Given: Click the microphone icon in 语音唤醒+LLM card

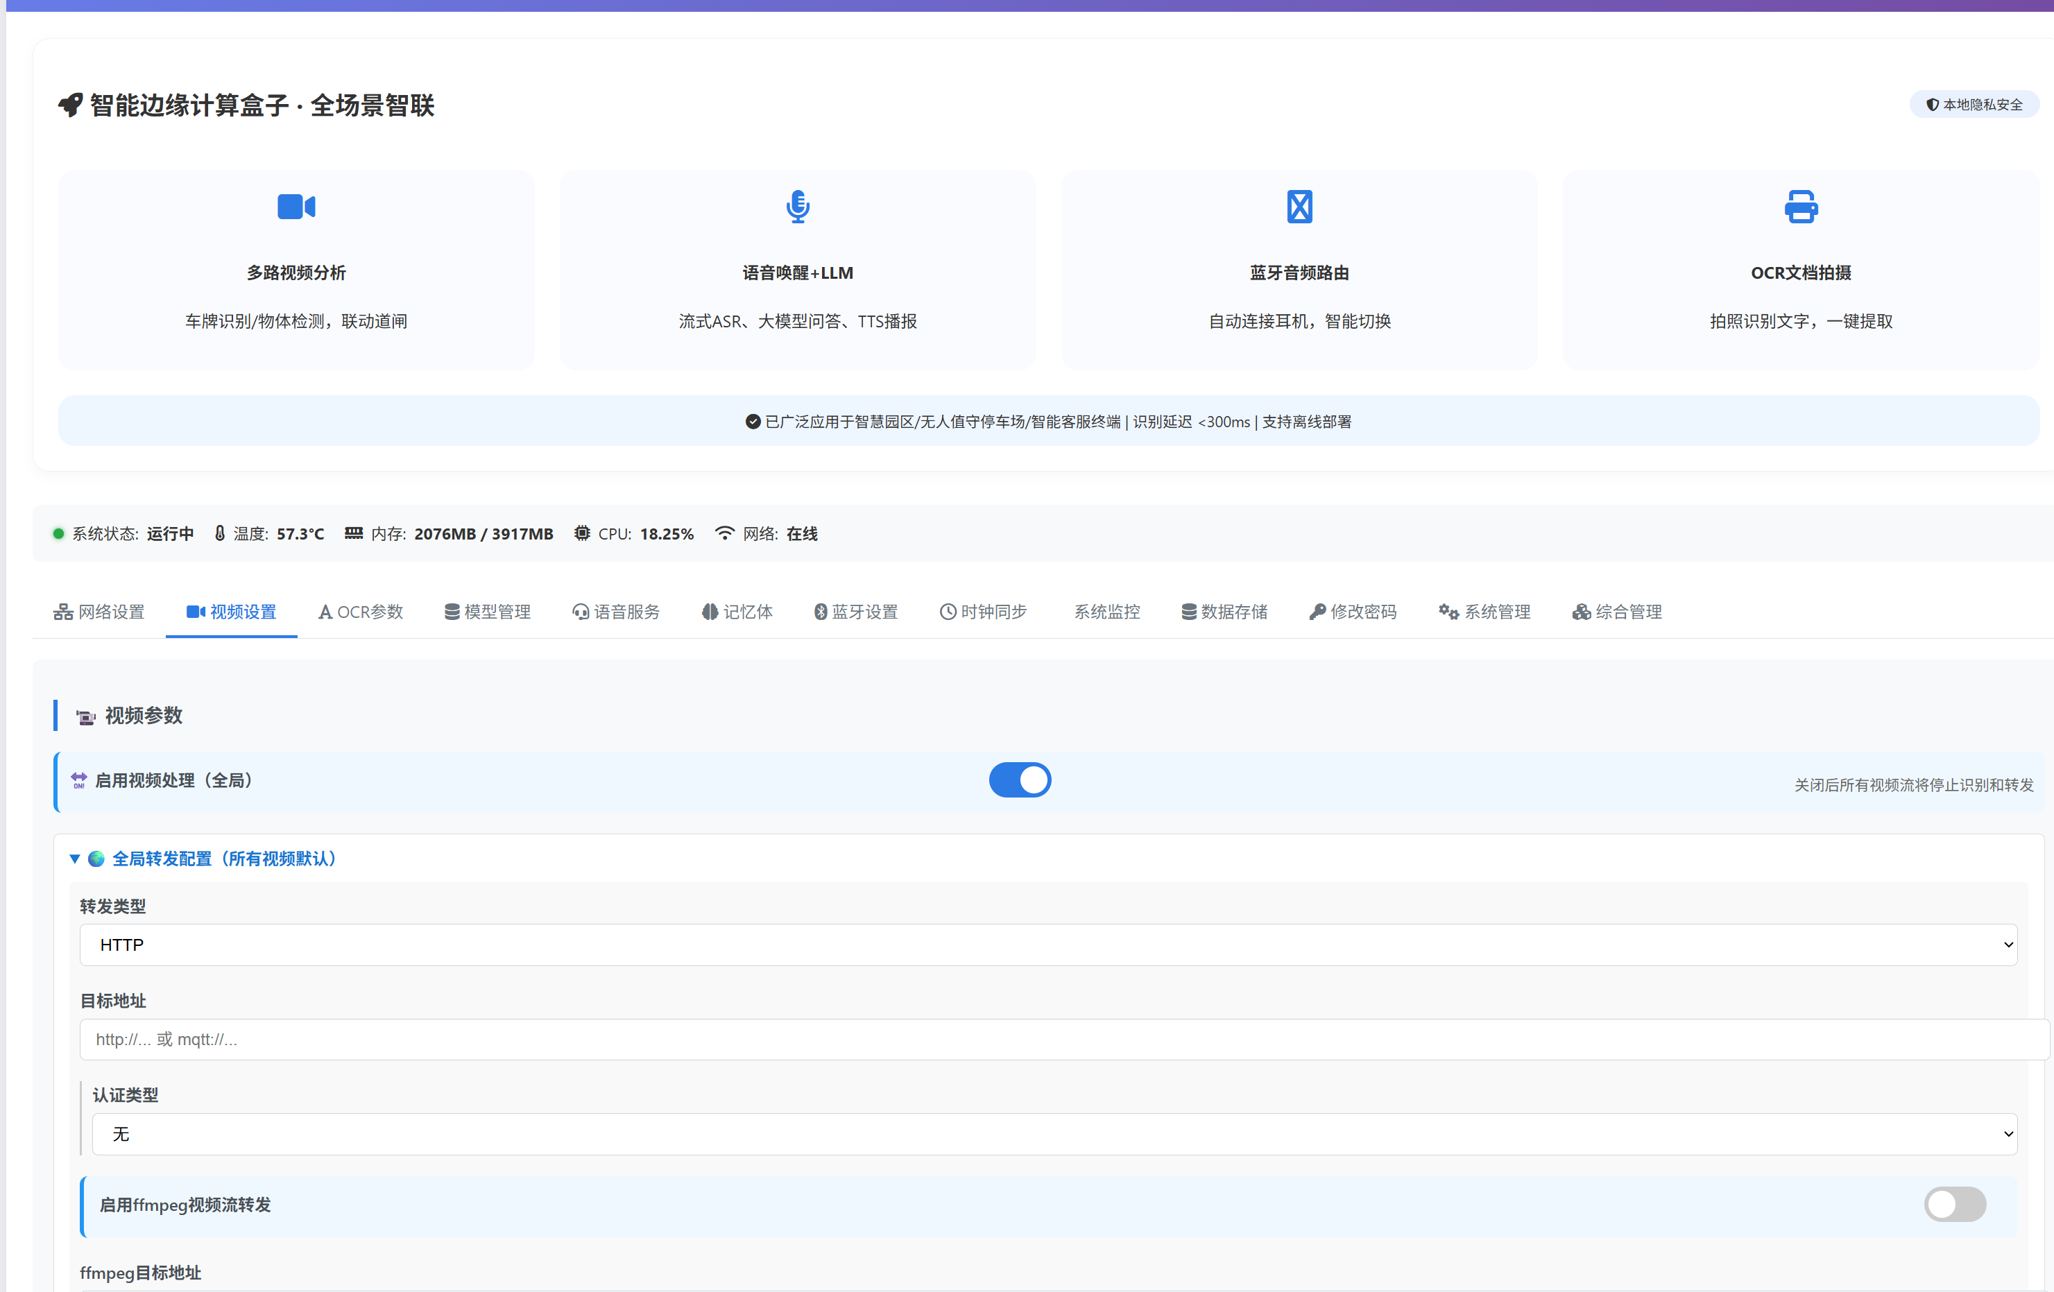Looking at the screenshot, I should pos(798,207).
